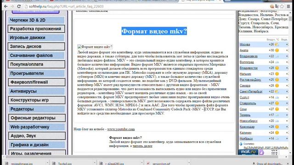Viewport: 294px width, 165px height.
Task: Click the translate icon in the address bar
Action: coord(277,6)
